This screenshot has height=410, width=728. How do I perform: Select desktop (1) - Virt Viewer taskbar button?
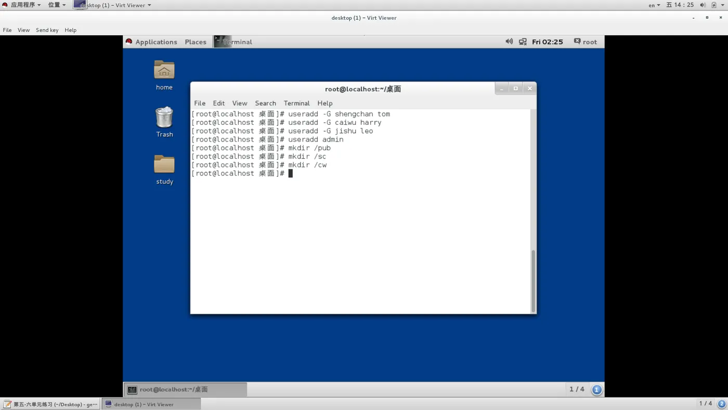(151, 404)
